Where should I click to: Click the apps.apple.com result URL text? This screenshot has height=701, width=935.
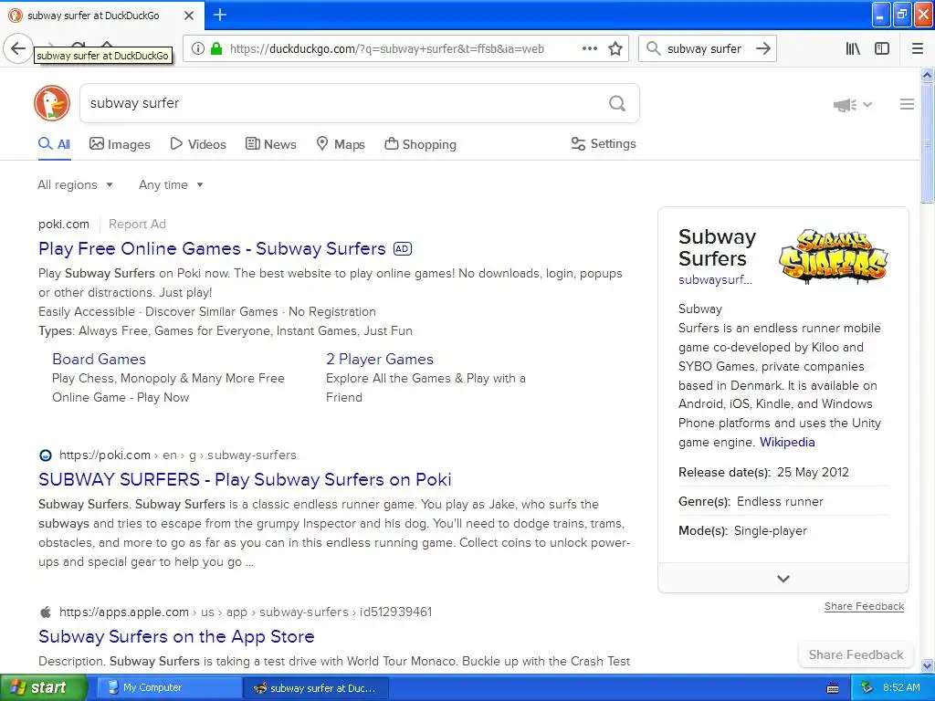245,612
